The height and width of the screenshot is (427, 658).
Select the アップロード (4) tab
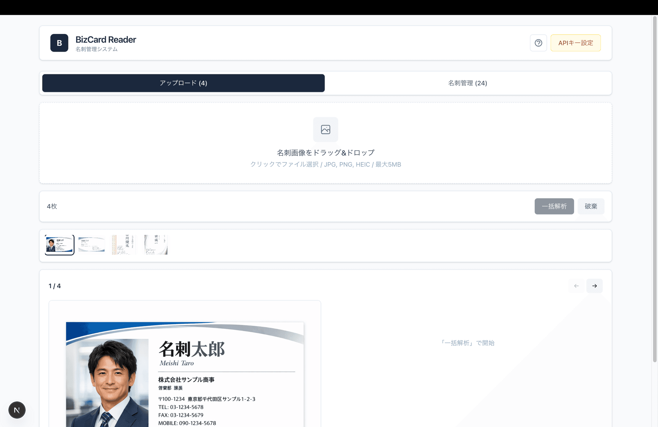click(x=183, y=83)
